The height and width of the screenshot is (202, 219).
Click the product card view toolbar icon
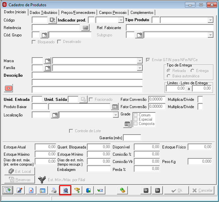pos(43,190)
